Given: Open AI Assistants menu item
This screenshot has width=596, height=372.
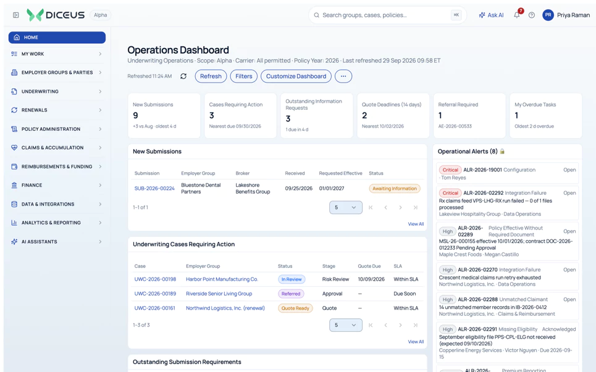Looking at the screenshot, I should (x=57, y=242).
